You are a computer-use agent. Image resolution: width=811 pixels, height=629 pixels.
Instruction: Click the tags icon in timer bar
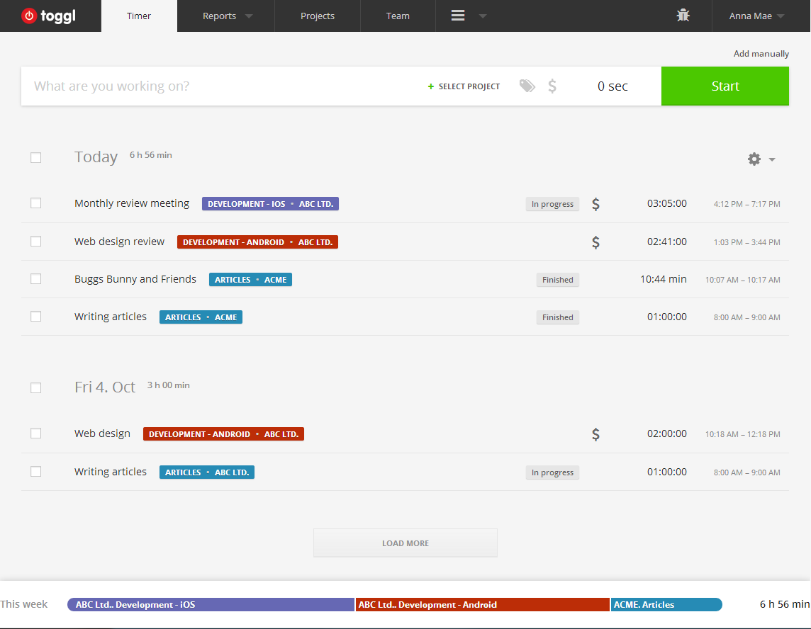tap(527, 86)
